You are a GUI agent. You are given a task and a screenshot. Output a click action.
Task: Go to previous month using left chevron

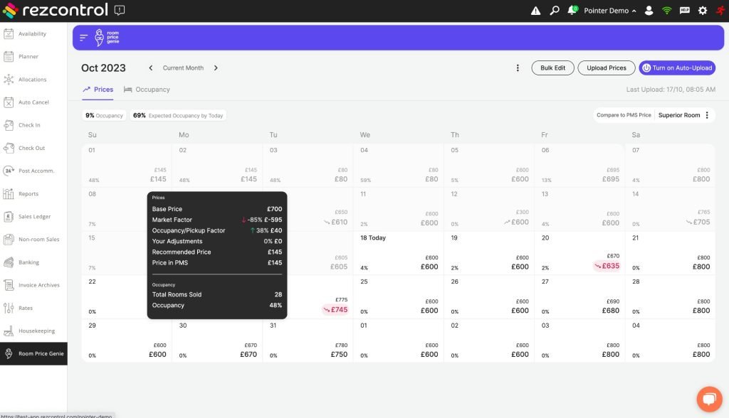click(x=151, y=68)
